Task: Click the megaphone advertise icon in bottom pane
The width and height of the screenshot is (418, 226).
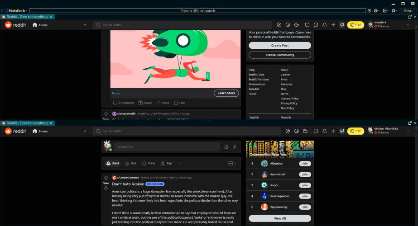Action: point(342,131)
